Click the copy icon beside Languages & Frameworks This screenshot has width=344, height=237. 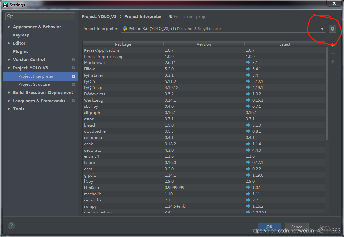coord(73,101)
